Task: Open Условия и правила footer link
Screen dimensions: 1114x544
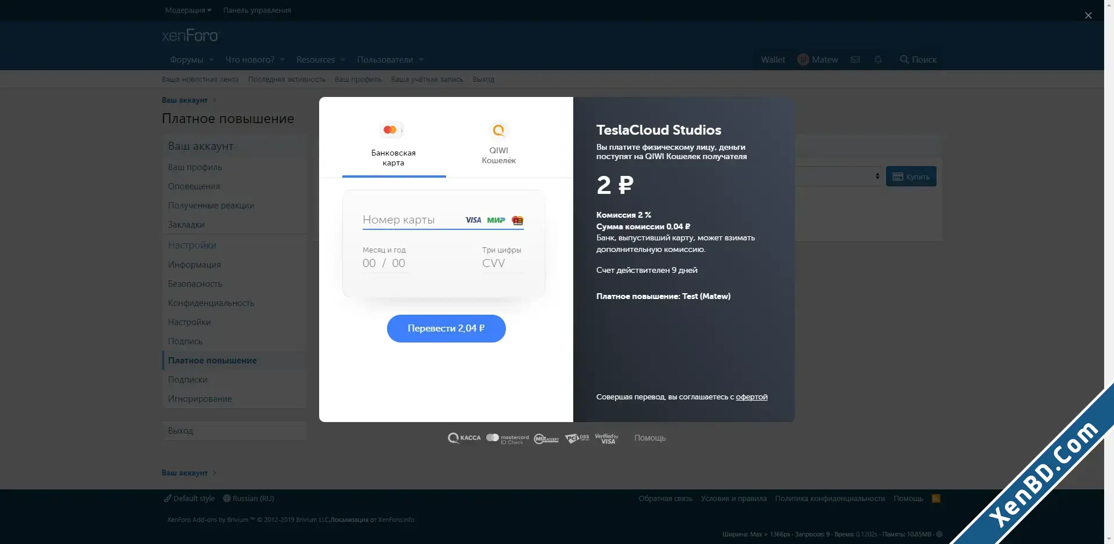Action: point(733,499)
